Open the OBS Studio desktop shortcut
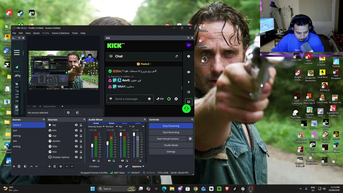Screen dimensions: 343x193 204,61
